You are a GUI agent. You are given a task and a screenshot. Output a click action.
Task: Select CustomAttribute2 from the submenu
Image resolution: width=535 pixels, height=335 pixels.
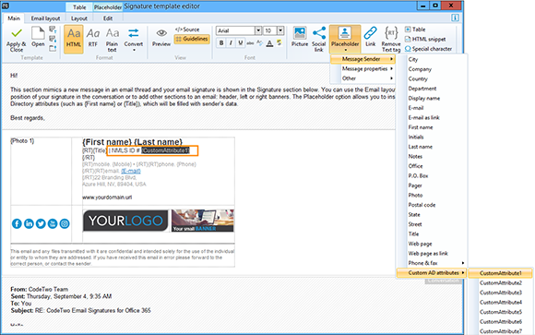tap(500, 282)
